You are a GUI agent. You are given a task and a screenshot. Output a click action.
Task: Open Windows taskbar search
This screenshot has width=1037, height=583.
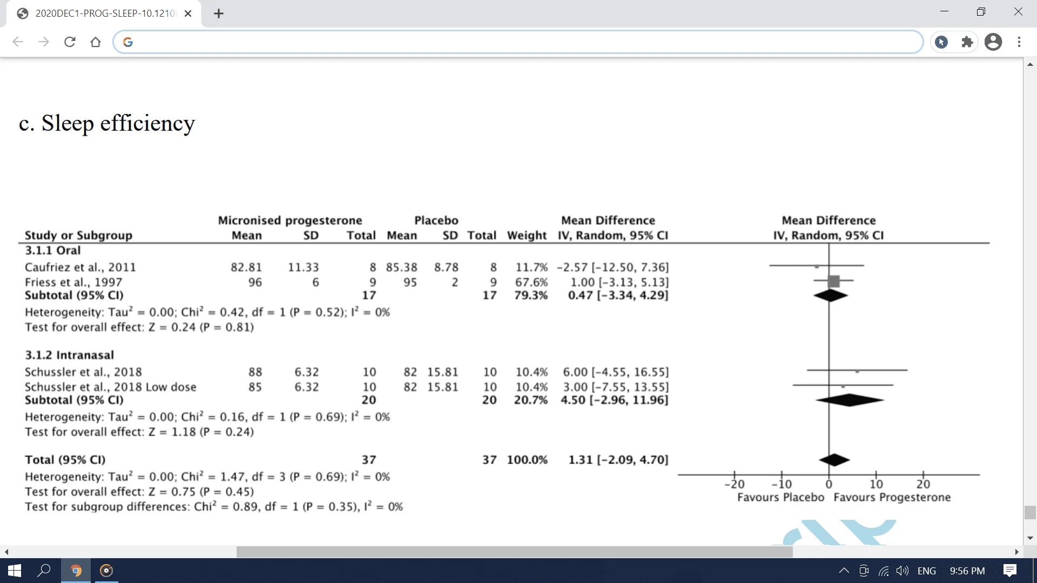point(44,571)
